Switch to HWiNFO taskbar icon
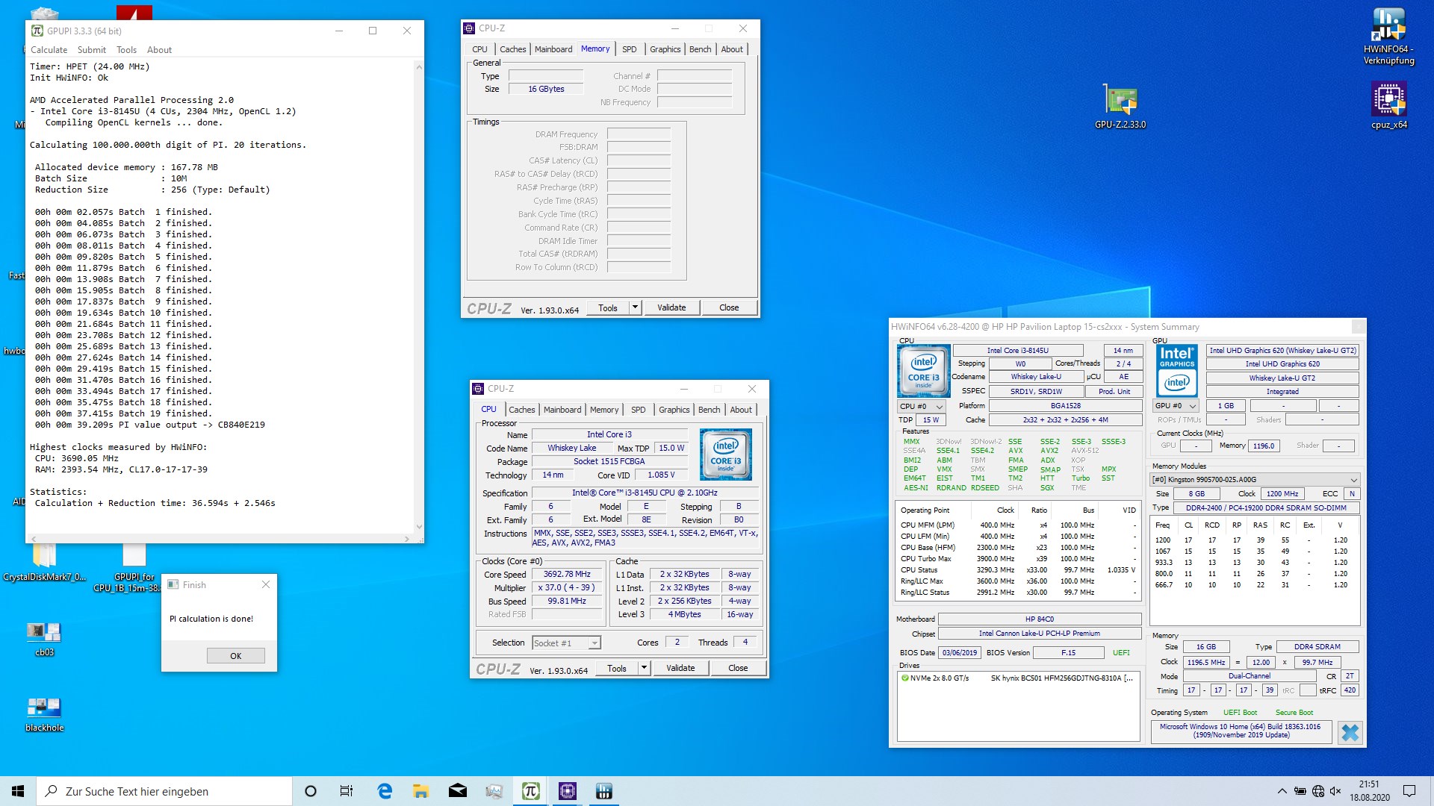This screenshot has width=1434, height=806. point(603,791)
